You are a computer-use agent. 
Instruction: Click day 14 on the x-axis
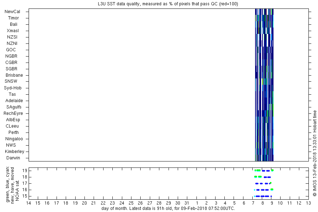tap(29, 203)
